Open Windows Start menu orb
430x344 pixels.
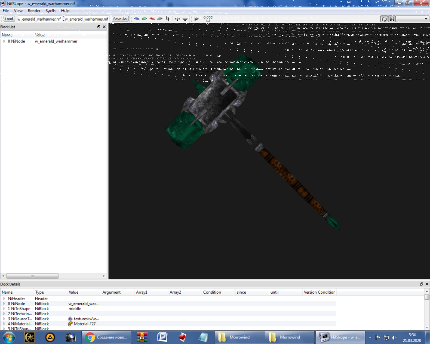(9, 337)
